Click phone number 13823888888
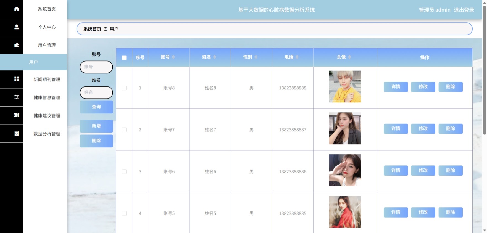 pyautogui.click(x=293, y=88)
